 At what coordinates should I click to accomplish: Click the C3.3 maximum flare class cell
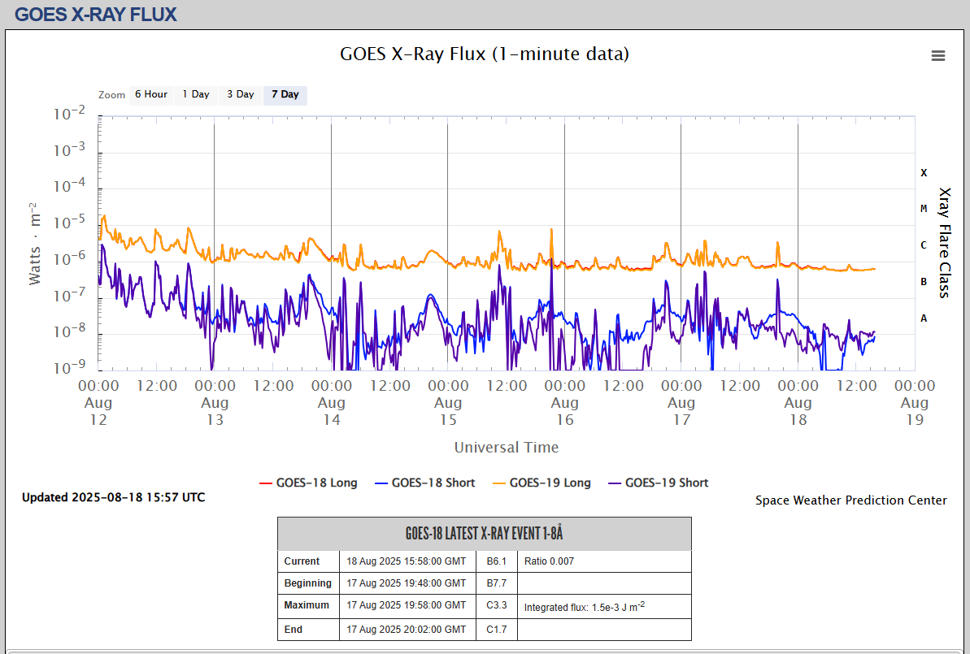pos(497,605)
